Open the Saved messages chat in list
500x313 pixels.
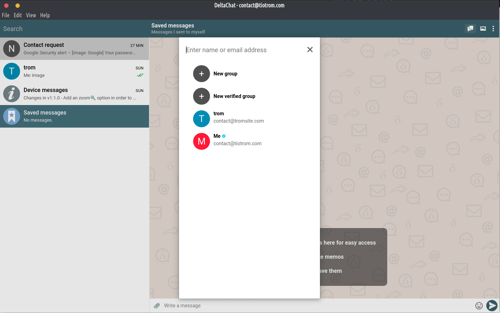click(74, 116)
